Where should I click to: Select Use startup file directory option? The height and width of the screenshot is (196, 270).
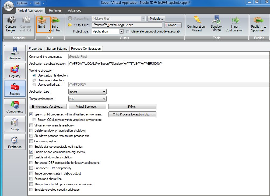[34, 75]
